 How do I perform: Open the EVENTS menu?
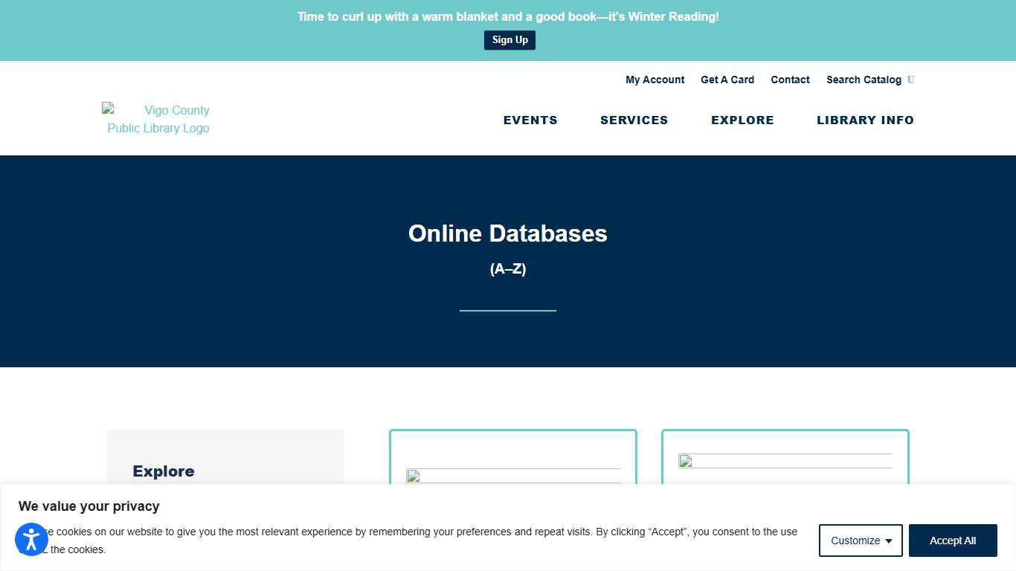(x=530, y=120)
